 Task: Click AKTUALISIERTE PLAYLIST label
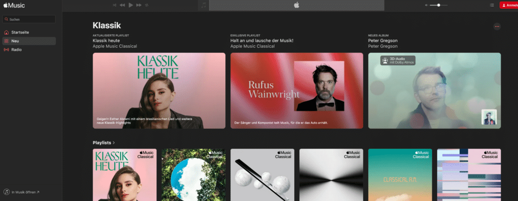111,35
